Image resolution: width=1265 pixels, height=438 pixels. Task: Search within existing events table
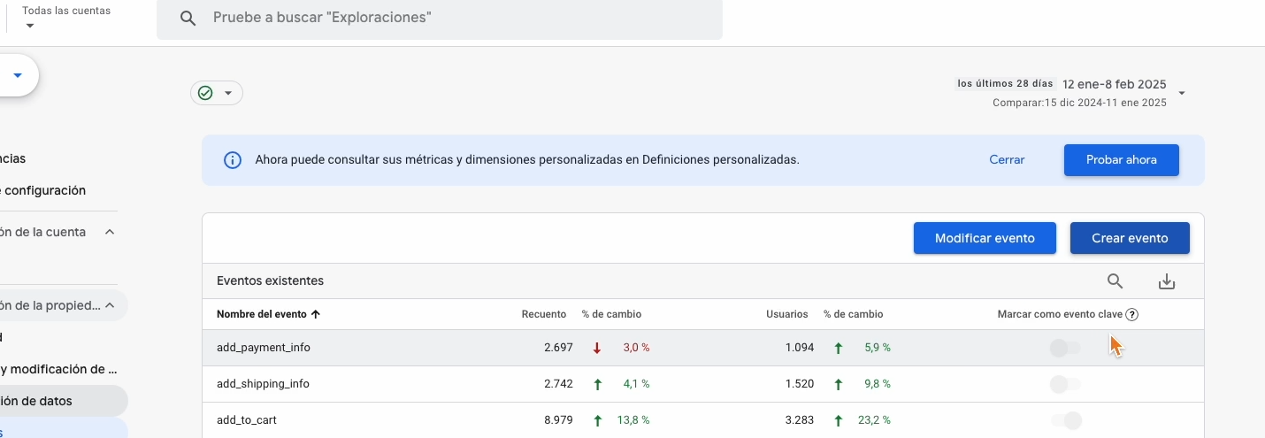click(1115, 281)
